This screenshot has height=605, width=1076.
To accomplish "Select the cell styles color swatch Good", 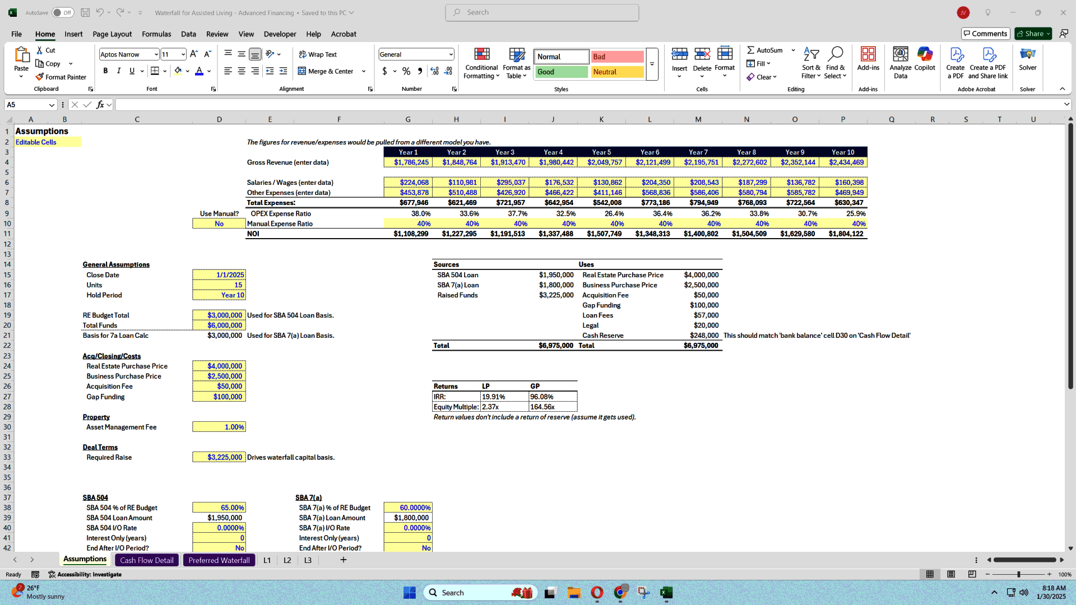I will coord(559,72).
